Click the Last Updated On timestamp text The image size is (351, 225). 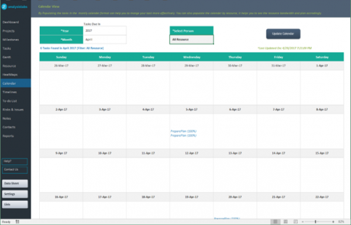[284, 48]
